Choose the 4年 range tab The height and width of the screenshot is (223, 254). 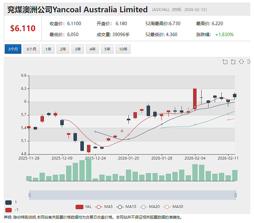tap(92, 49)
